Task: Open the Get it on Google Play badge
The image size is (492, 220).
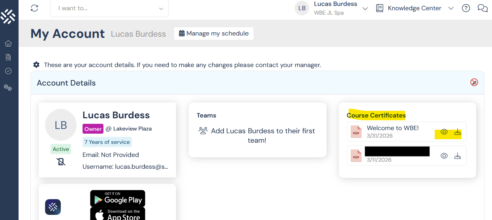Action: pyautogui.click(x=118, y=198)
